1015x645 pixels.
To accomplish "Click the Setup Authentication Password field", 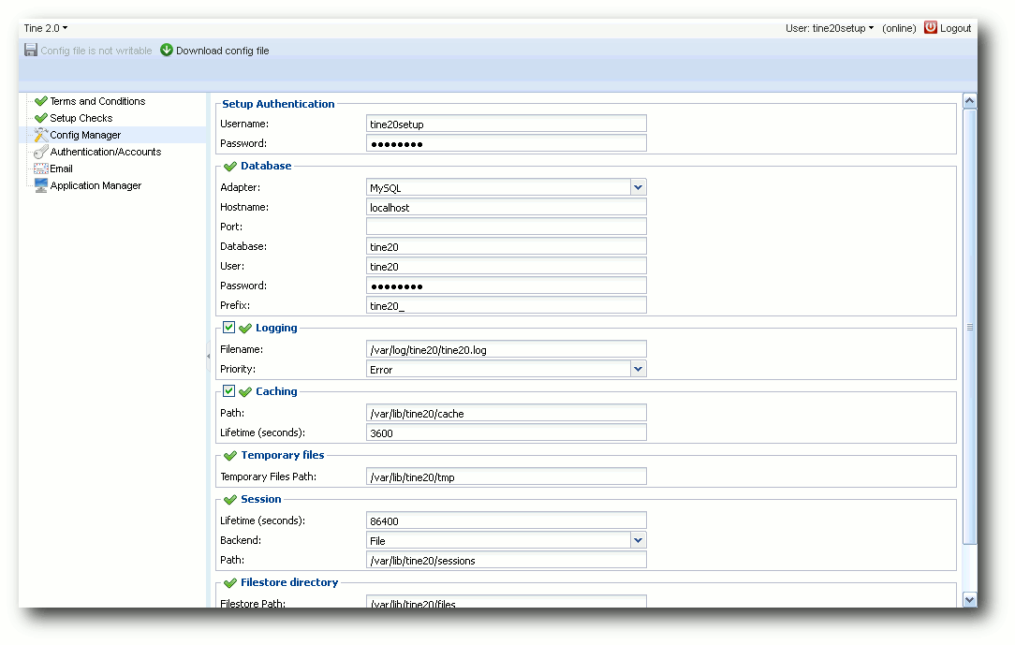I will coord(507,143).
